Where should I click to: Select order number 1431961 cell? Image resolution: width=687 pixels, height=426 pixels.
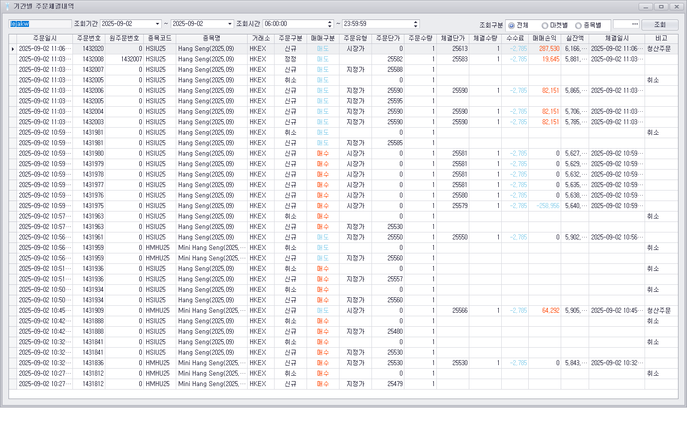pos(89,237)
